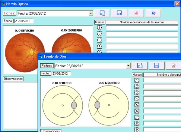Viewport: 181px width, 132px height.
Task: Click the red X delete icon in Nervio Óptico
Action: [x=136, y=13]
